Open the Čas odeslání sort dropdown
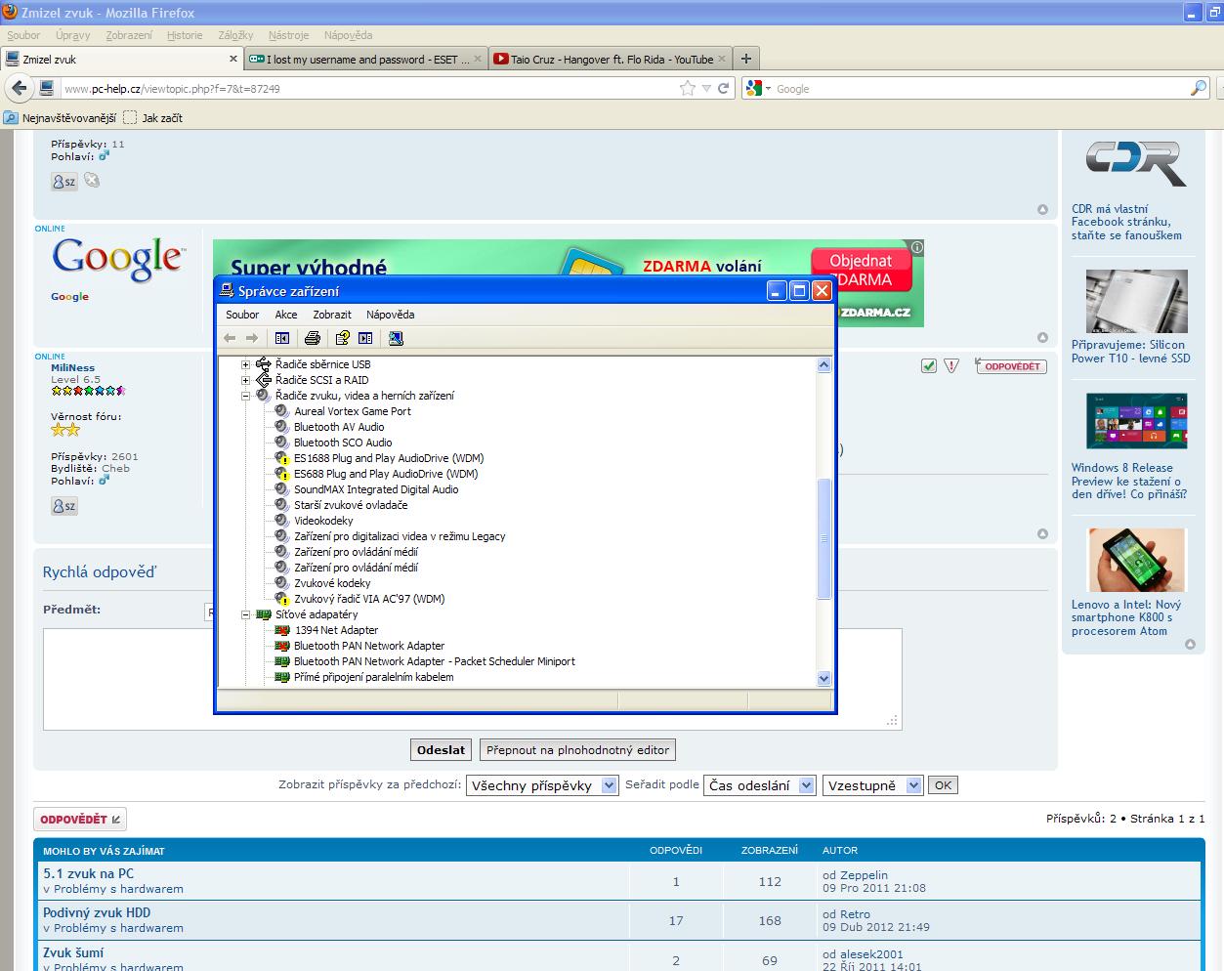Image resolution: width=1224 pixels, height=971 pixels. click(x=760, y=785)
